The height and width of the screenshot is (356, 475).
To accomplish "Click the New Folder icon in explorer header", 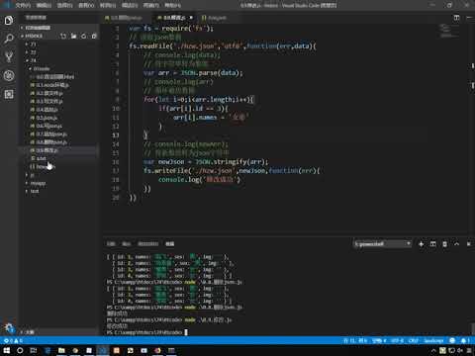I will pyautogui.click(x=73, y=36).
